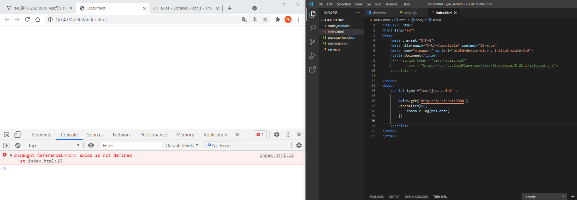The height and width of the screenshot is (200, 577).
Task: Open new tab with plus button
Action: [230, 8]
